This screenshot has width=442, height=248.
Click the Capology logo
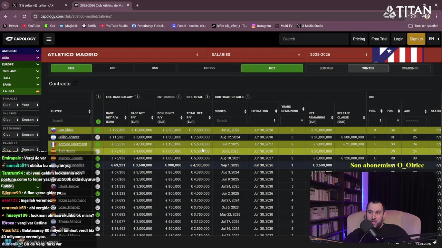(21, 39)
